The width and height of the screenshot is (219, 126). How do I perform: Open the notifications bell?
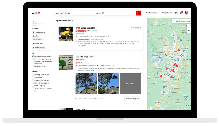(181, 13)
